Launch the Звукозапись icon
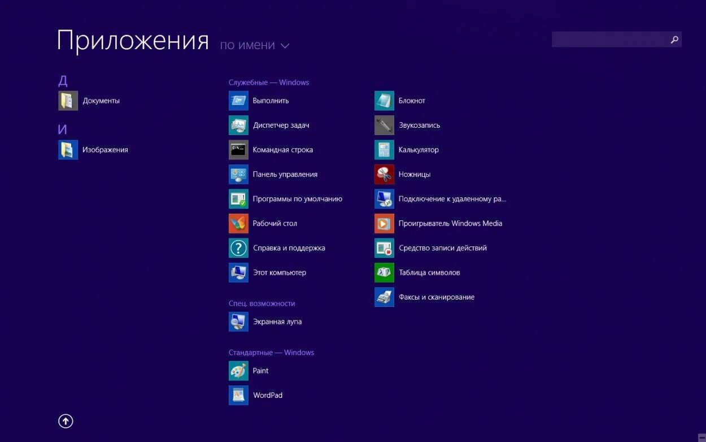Image resolution: width=706 pixels, height=442 pixels. pos(384,125)
